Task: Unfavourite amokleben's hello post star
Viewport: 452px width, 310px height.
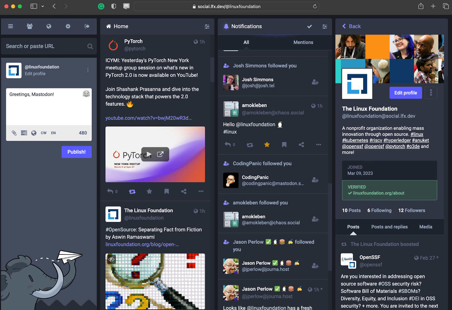Action: 267,145
